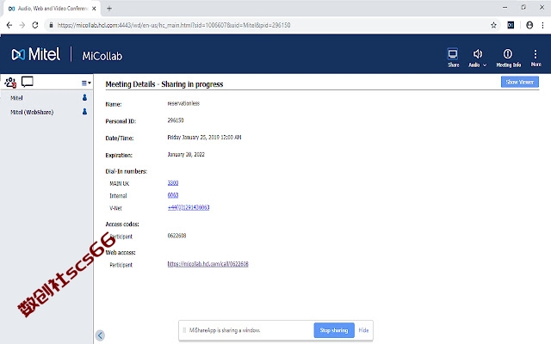Click the Meeting Details heading

pyautogui.click(x=164, y=84)
